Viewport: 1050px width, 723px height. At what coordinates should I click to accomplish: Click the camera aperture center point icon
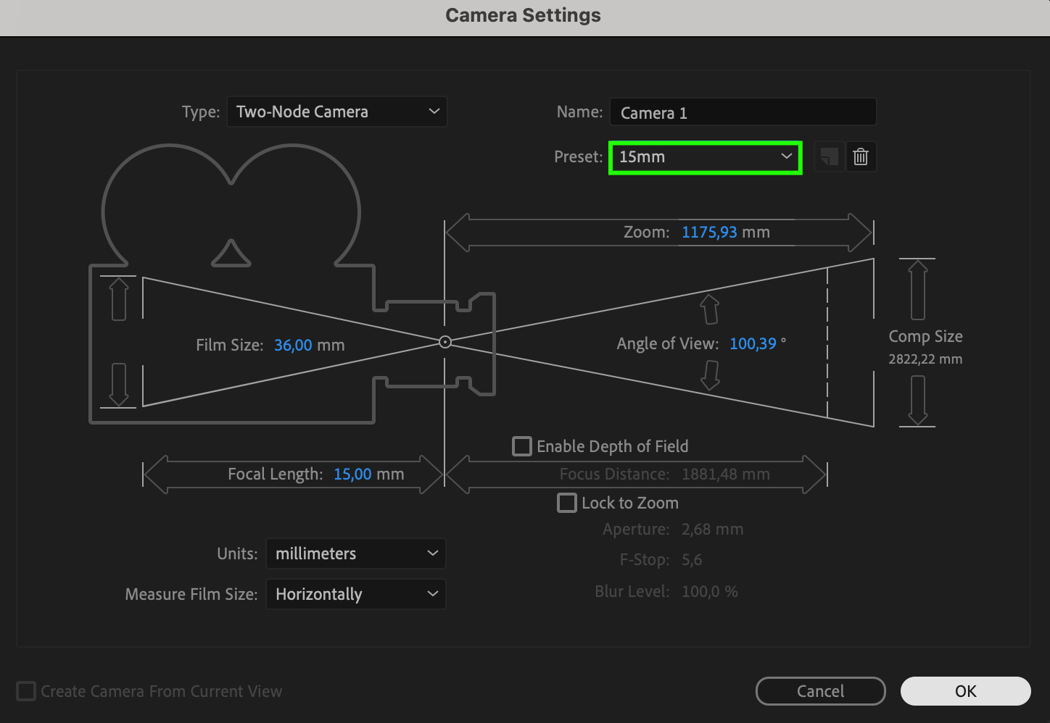pos(445,342)
